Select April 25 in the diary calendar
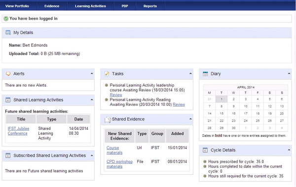 tap(258, 121)
